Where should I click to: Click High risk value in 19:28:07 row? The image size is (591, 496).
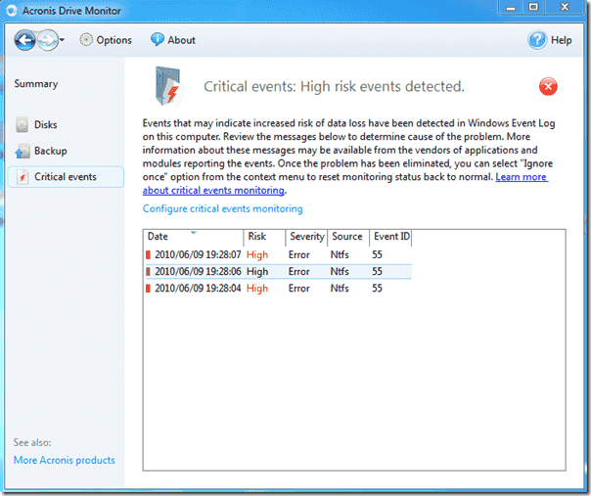257,255
